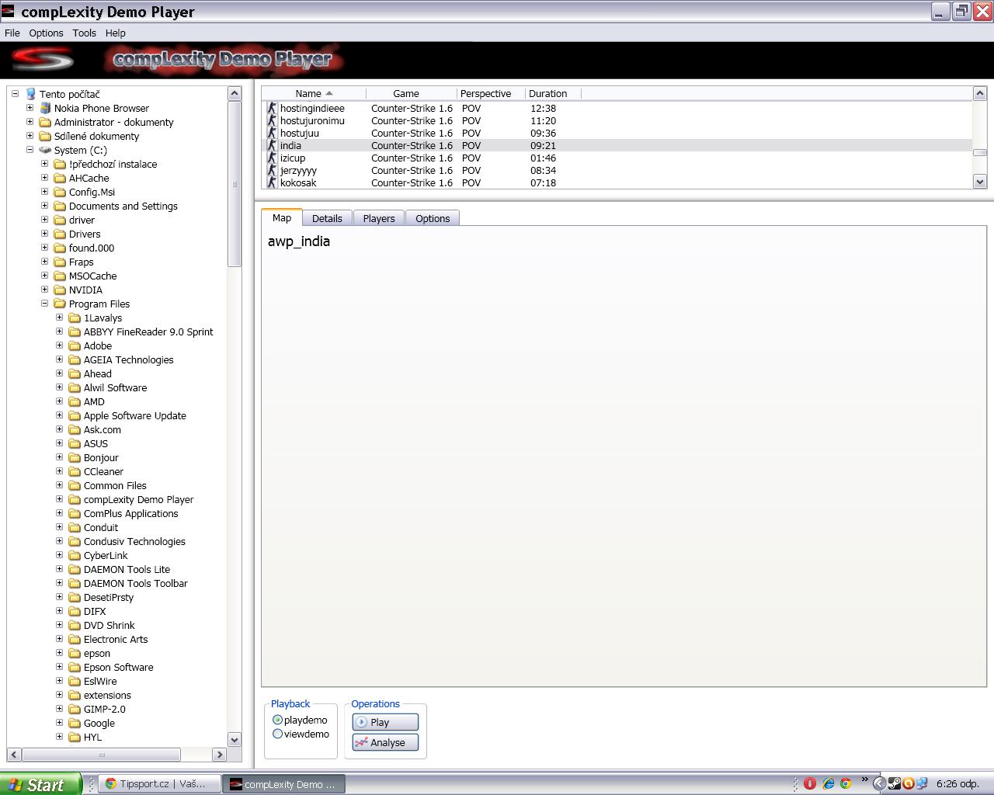Viewport: 994px width, 795px height.
Task: Click the compLexity Demo Player folder icon
Action: coord(75,499)
